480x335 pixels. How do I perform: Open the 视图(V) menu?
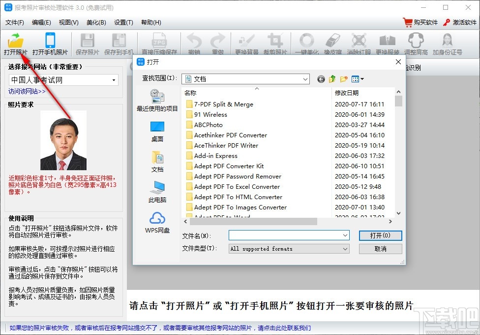68,23
